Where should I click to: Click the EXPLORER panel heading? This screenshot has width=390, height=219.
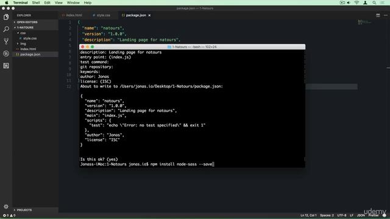[x=24, y=15]
